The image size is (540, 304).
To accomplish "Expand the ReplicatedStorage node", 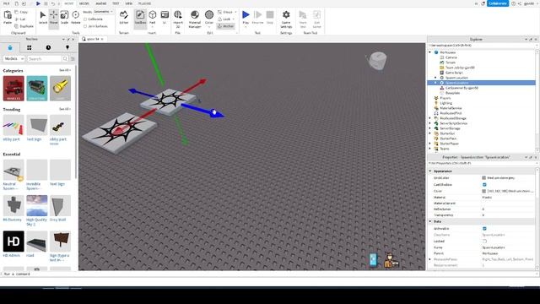I will [x=429, y=118].
